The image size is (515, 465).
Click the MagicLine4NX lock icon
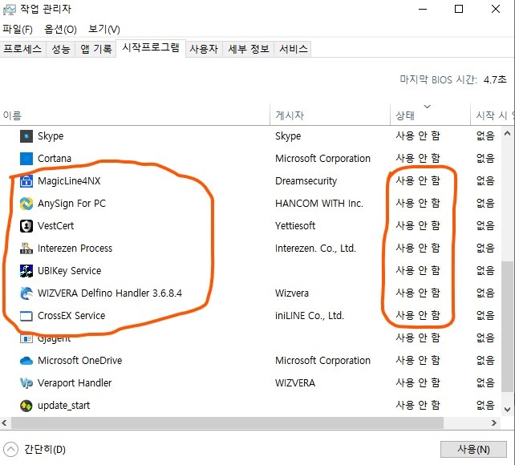[26, 181]
